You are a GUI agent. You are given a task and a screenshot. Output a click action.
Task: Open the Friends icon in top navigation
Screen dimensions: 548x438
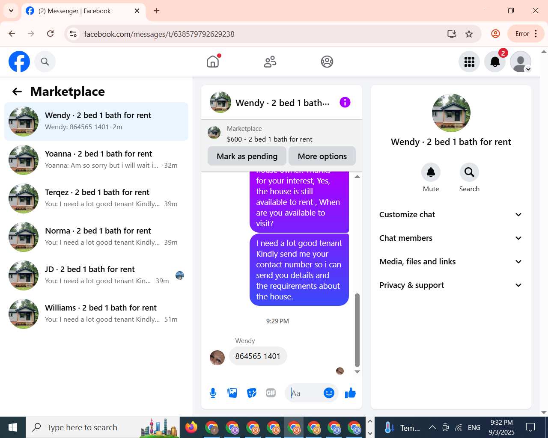270,62
